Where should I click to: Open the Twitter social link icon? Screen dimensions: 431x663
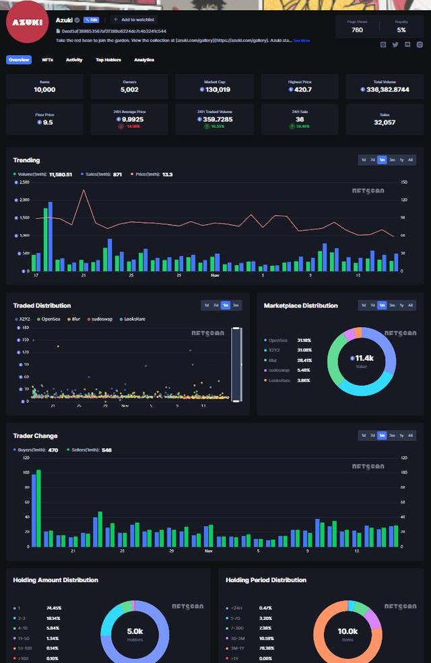(395, 44)
